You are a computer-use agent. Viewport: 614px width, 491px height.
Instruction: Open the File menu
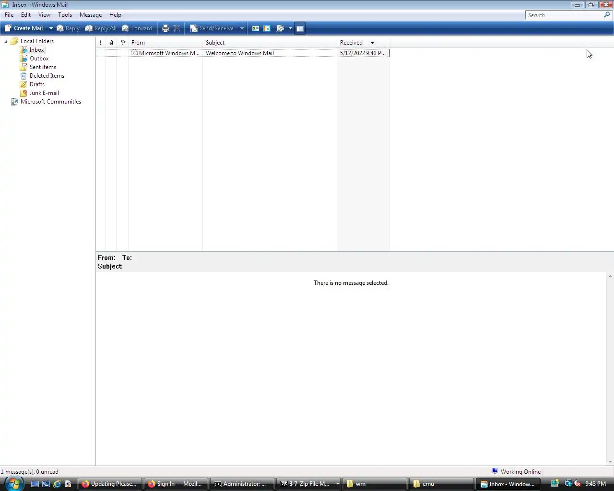click(x=9, y=15)
